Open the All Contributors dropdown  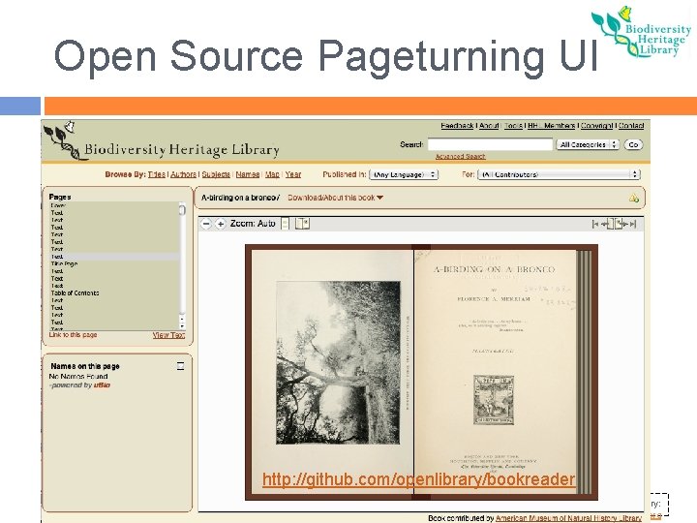point(559,174)
